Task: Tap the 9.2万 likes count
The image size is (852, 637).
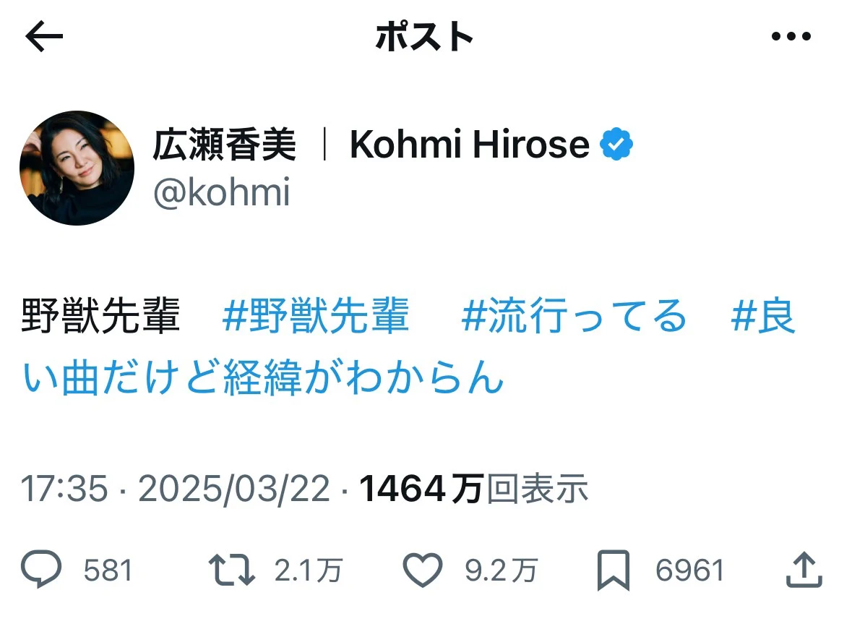Action: pyautogui.click(x=501, y=571)
